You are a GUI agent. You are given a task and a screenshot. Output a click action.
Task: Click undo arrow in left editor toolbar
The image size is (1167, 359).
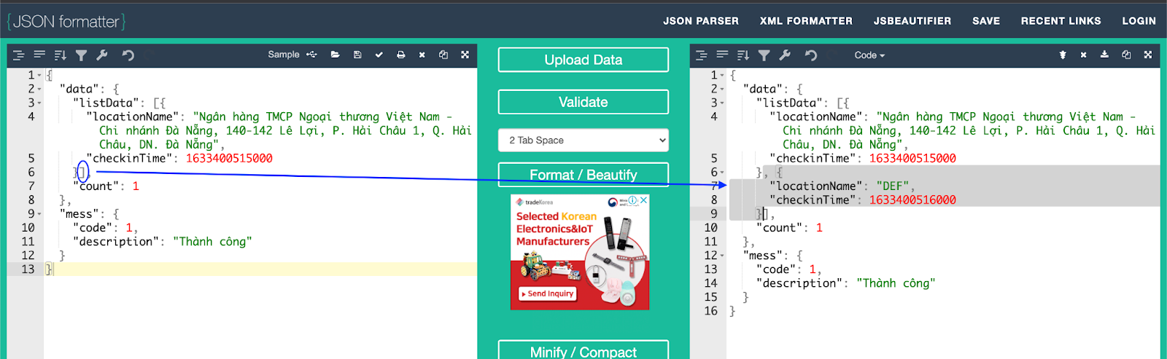(x=128, y=55)
